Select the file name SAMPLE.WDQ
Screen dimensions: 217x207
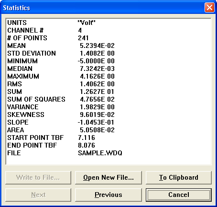(100, 153)
